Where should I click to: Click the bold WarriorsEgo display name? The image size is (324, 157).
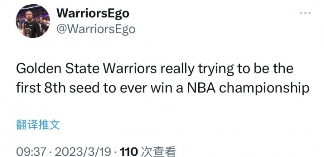coord(93,13)
